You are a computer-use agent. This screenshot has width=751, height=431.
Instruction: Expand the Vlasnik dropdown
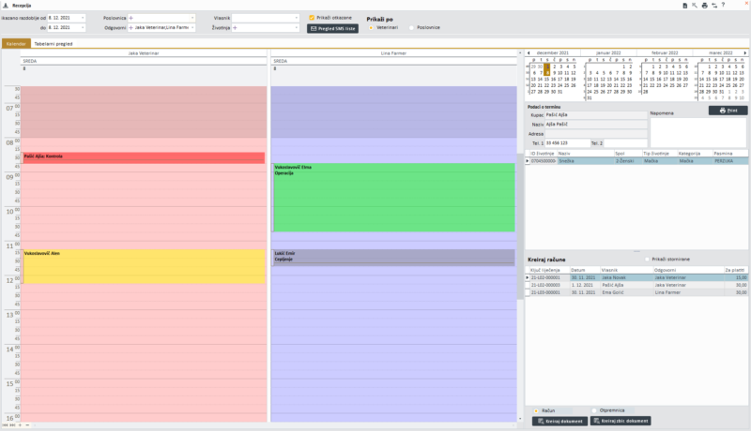click(x=296, y=18)
